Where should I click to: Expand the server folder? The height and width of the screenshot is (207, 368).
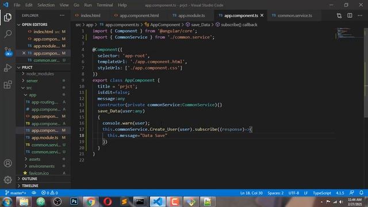(44, 80)
